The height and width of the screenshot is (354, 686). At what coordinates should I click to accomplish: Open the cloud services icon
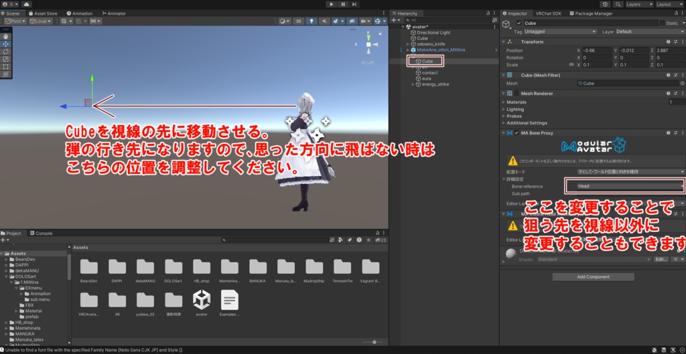26,4
